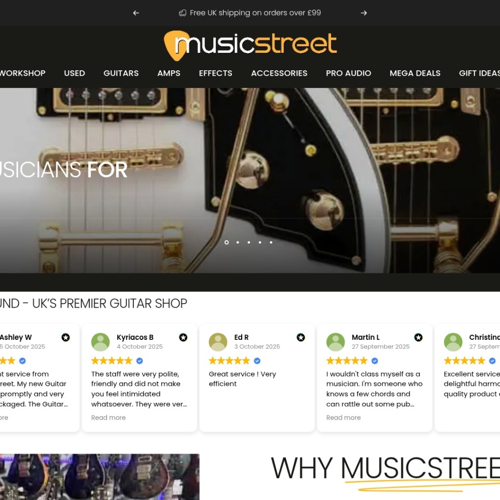Select the last slideshow dot
This screenshot has height=500, width=500.
(x=271, y=242)
